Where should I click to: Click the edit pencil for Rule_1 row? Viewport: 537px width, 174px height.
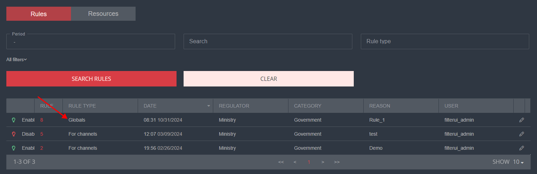pos(521,120)
